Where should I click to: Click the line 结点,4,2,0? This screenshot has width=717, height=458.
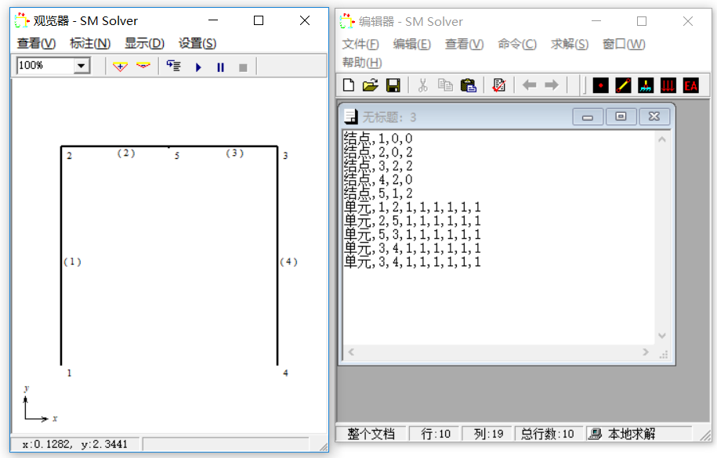378,179
